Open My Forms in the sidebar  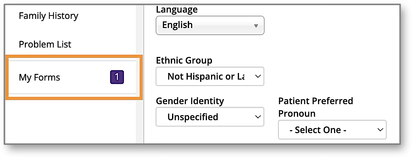pos(40,77)
